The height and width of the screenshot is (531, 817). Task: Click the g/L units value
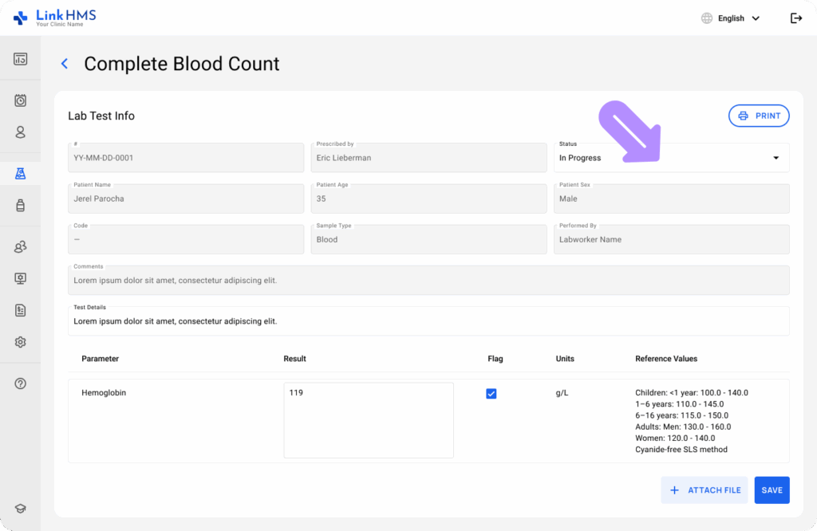tap(562, 392)
